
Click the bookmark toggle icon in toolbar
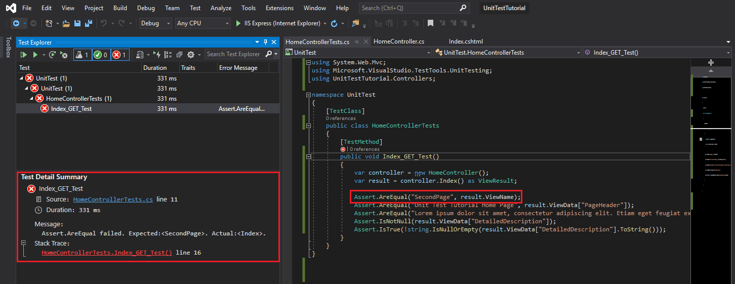(x=430, y=23)
